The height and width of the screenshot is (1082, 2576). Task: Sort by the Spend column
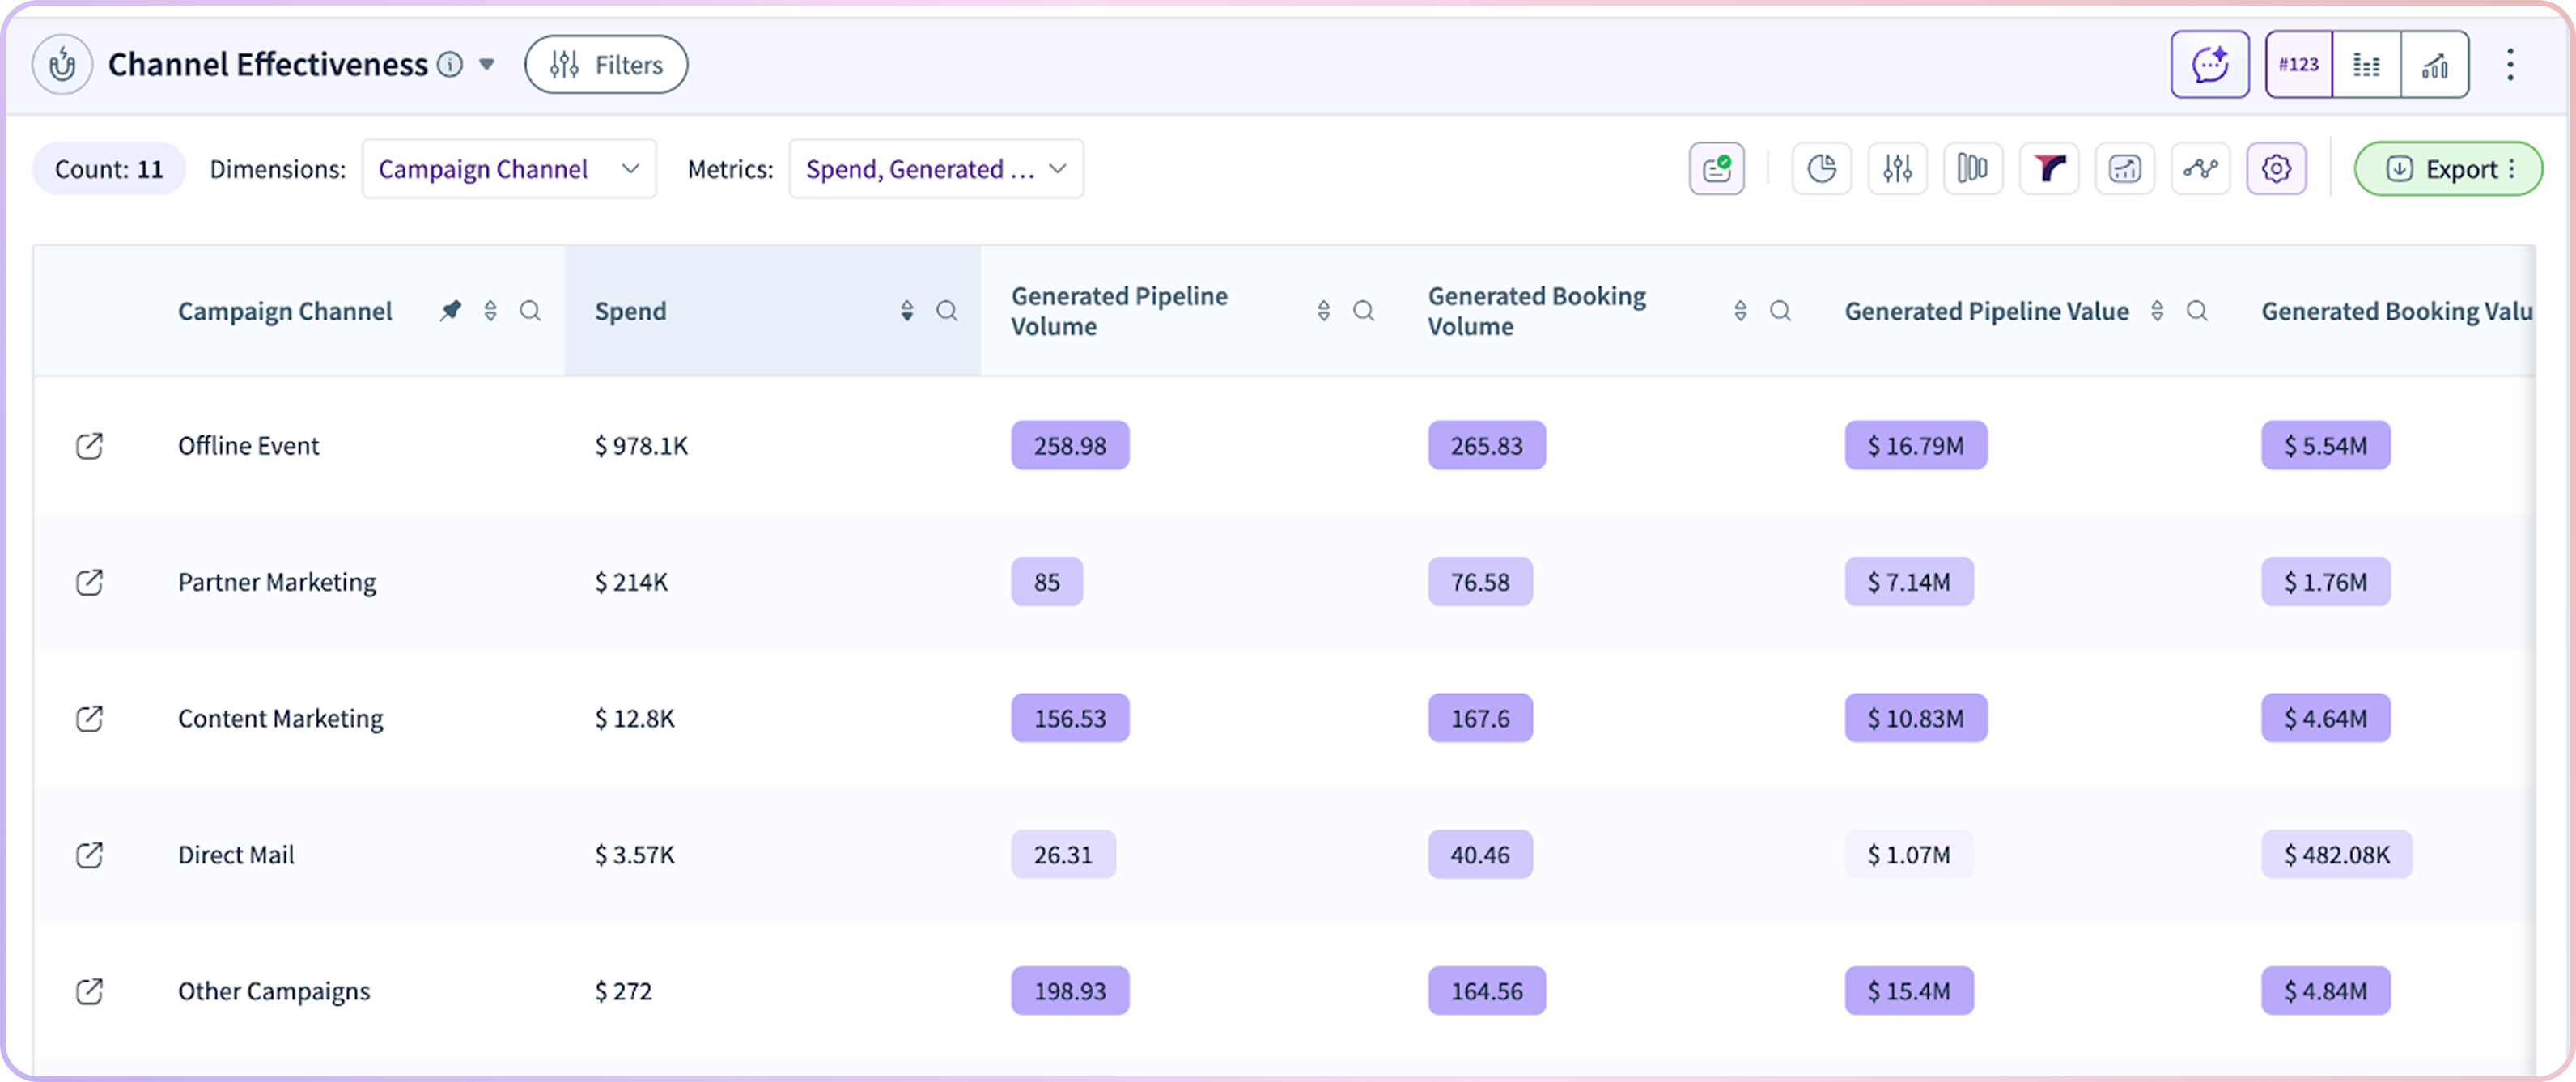click(906, 311)
